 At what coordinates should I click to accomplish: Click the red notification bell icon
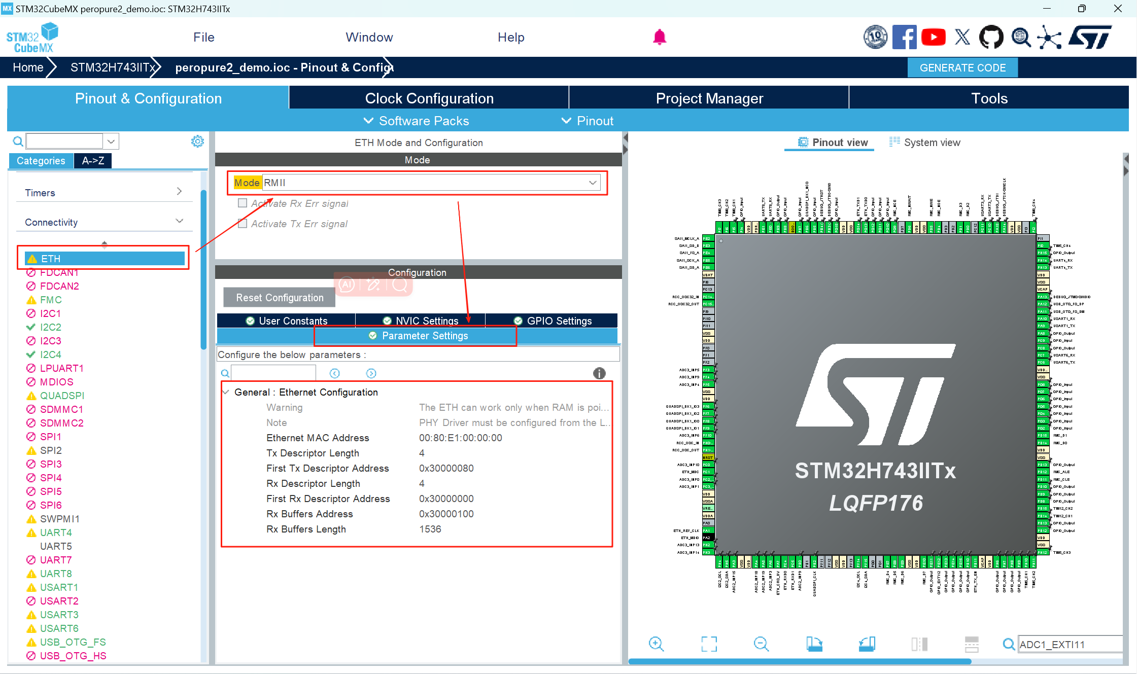[659, 37]
